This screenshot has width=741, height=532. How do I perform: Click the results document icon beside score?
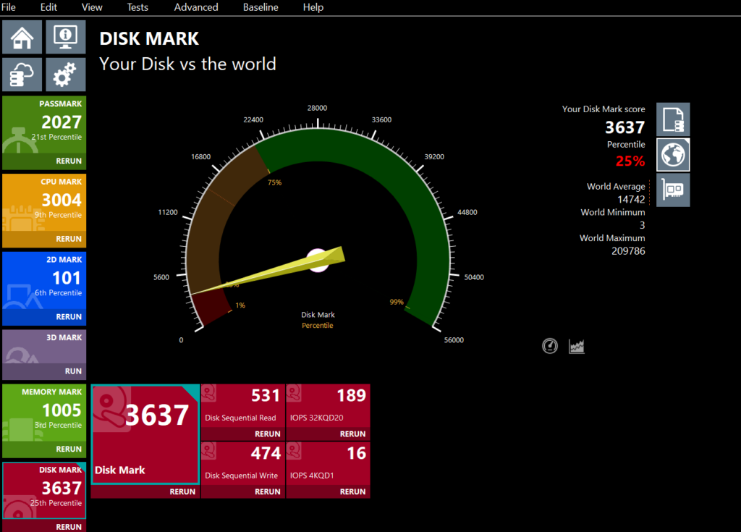click(673, 119)
